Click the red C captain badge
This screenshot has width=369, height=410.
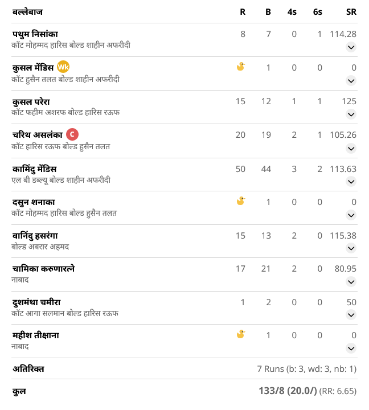click(72, 134)
